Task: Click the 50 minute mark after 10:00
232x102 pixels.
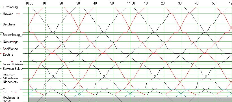Action: point(112,3)
